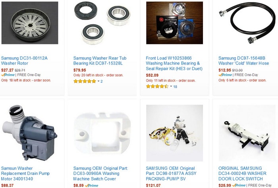Image resolution: width=278 pixels, height=188 pixels.
Task: Open the ASSY PACKING-PUMP SV product image
Action: 174,133
